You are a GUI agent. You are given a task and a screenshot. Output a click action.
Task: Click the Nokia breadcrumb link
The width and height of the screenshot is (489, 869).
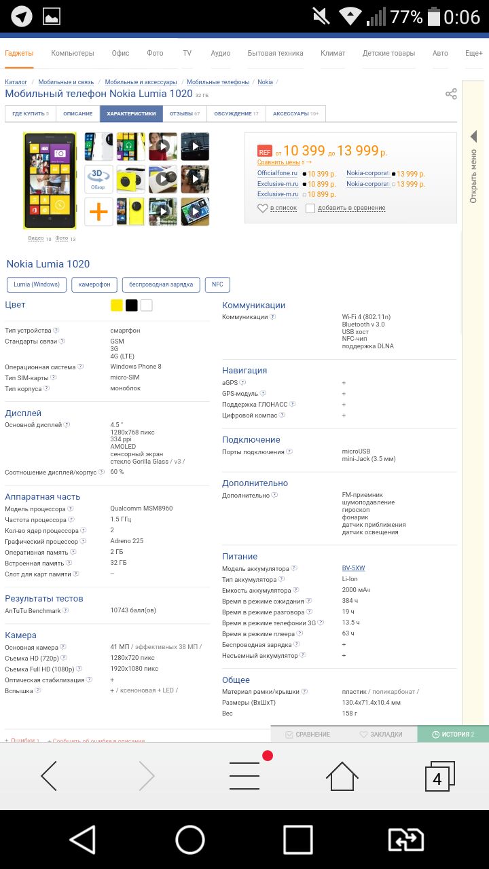(265, 82)
